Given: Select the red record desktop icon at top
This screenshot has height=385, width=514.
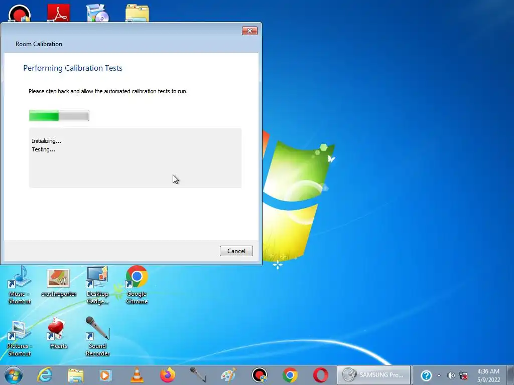Looking at the screenshot, I should 20,13.
